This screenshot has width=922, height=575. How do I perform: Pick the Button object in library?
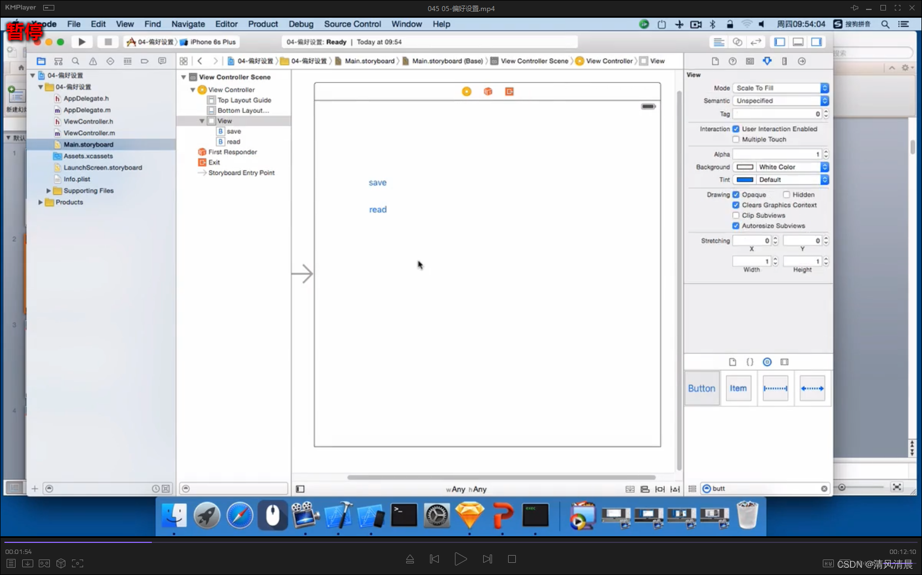coord(702,388)
